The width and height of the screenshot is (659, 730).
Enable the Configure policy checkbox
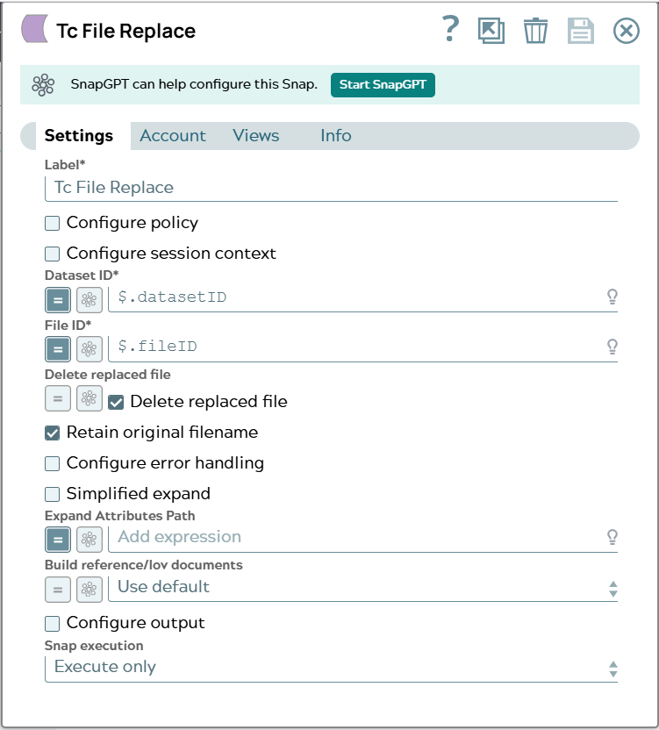52,223
